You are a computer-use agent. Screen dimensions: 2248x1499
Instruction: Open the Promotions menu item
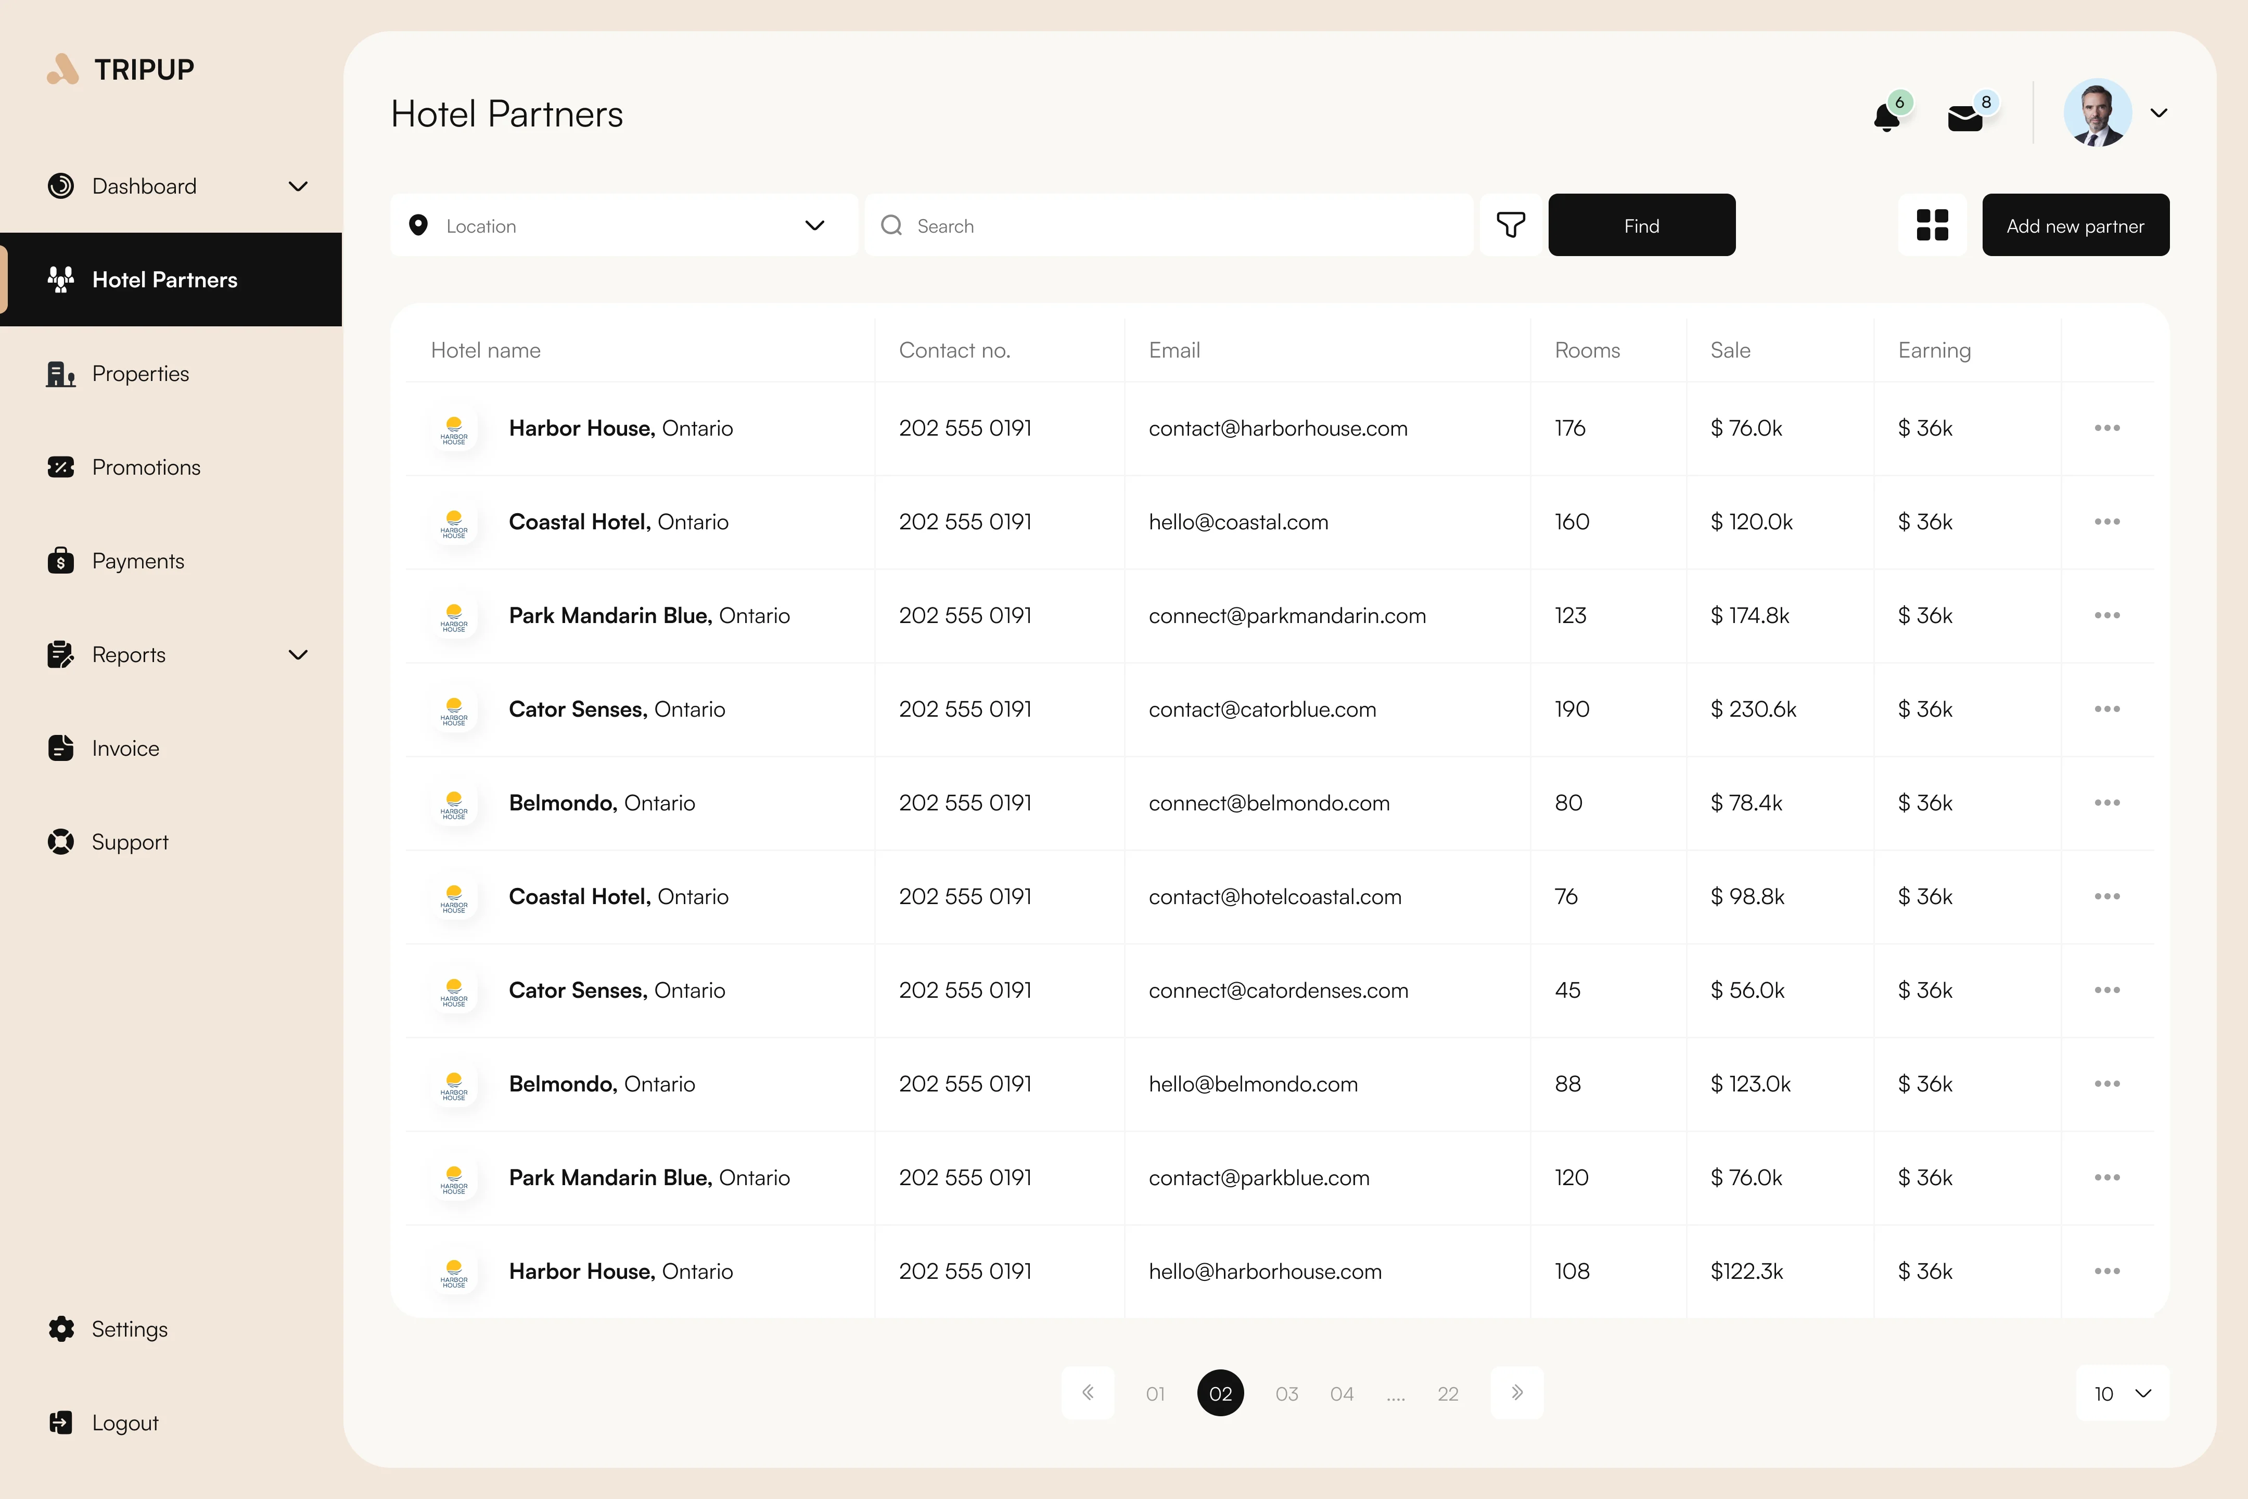tap(145, 467)
